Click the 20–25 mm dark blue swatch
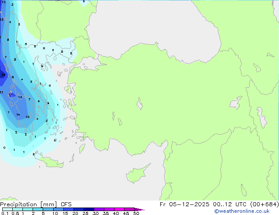 (78, 209)
